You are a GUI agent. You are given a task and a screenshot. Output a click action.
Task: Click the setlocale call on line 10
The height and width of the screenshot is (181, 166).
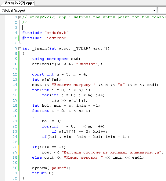click(67, 64)
